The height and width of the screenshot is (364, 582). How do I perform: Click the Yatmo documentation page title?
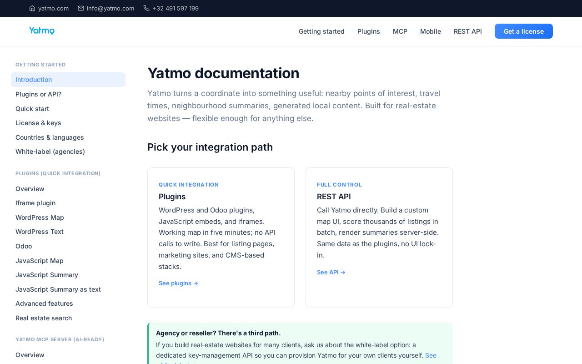coord(223,73)
